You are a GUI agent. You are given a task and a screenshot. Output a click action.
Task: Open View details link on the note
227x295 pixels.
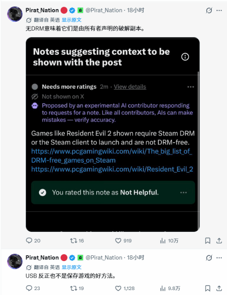130,87
